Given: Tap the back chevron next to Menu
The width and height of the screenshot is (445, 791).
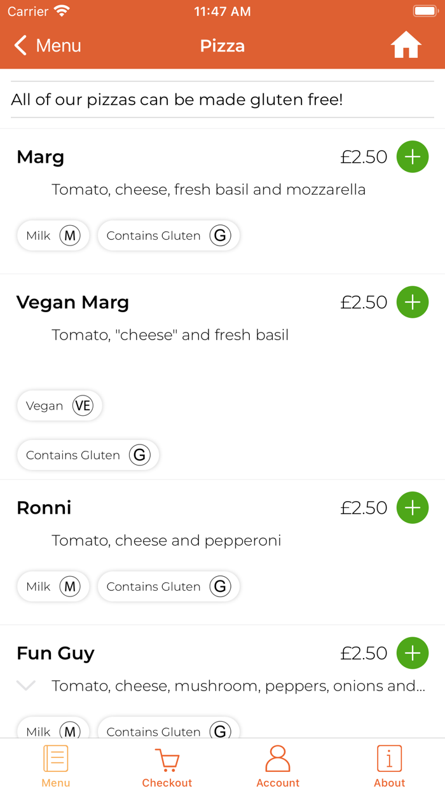Looking at the screenshot, I should [x=20, y=45].
